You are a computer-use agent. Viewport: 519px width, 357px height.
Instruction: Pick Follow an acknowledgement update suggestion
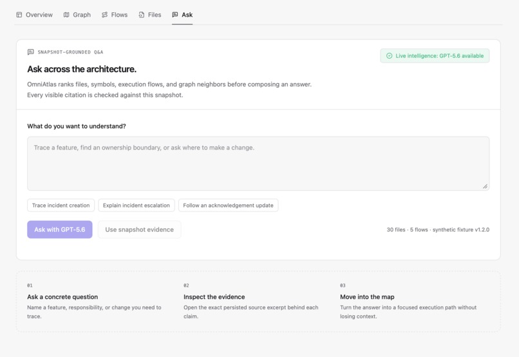click(x=229, y=206)
